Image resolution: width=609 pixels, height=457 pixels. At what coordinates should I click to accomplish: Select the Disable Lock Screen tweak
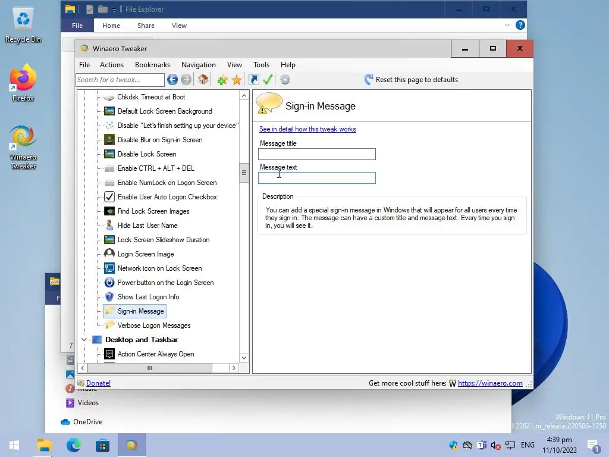(147, 154)
